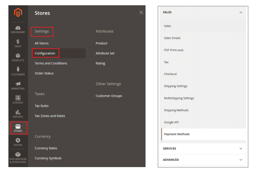Screen dimensions: 263x172
Task: Close the Stores flyout menu
Action: pyautogui.click(x=141, y=12)
